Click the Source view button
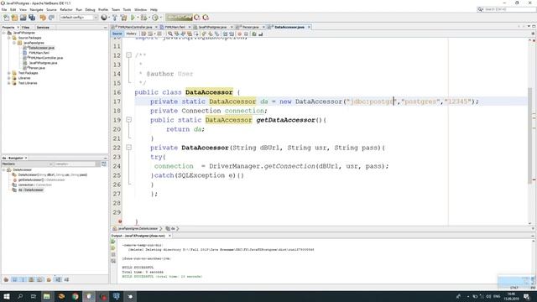 tap(117, 34)
